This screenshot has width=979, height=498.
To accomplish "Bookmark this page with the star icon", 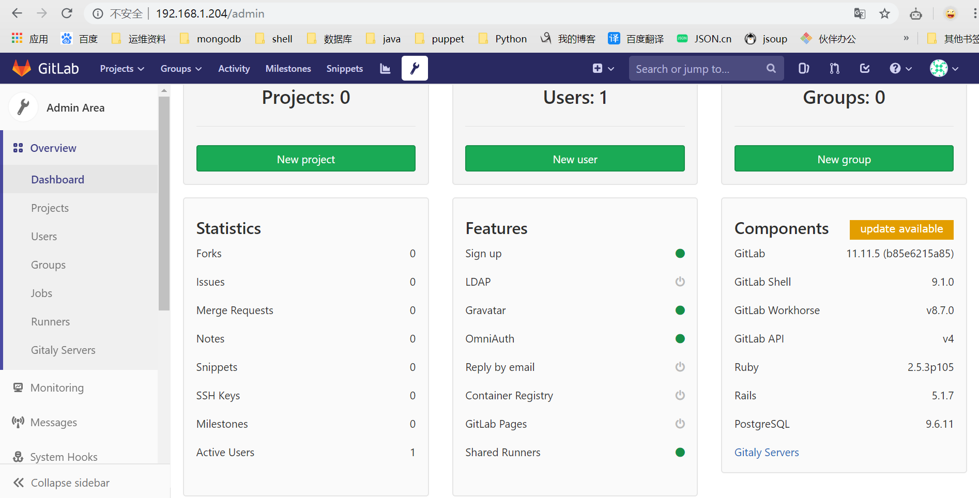I will 884,13.
